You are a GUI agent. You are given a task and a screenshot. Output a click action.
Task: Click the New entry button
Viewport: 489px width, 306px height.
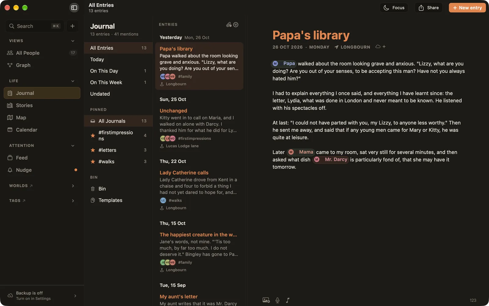(467, 8)
